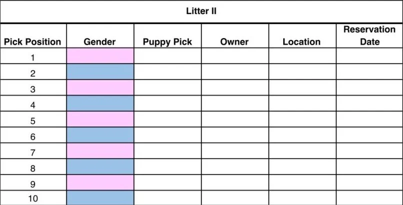403x205 pixels.
Task: Select pick position number 7 cell
Action: pos(33,151)
